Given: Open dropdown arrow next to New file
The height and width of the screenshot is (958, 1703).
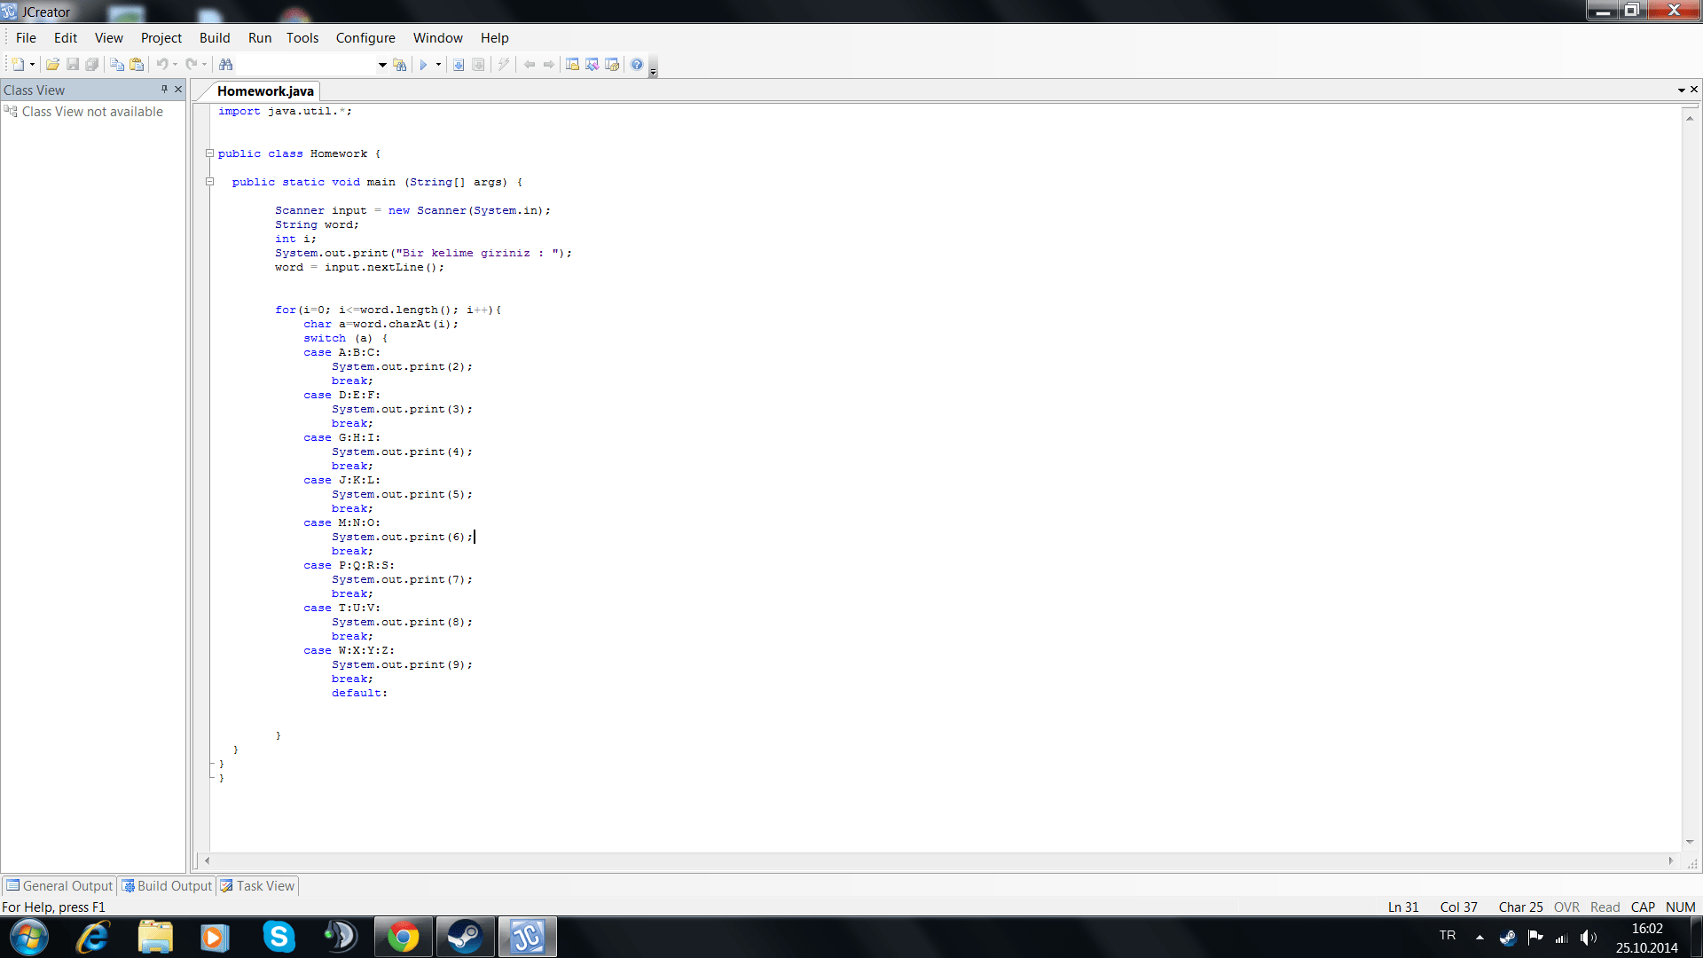Looking at the screenshot, I should click(x=32, y=64).
